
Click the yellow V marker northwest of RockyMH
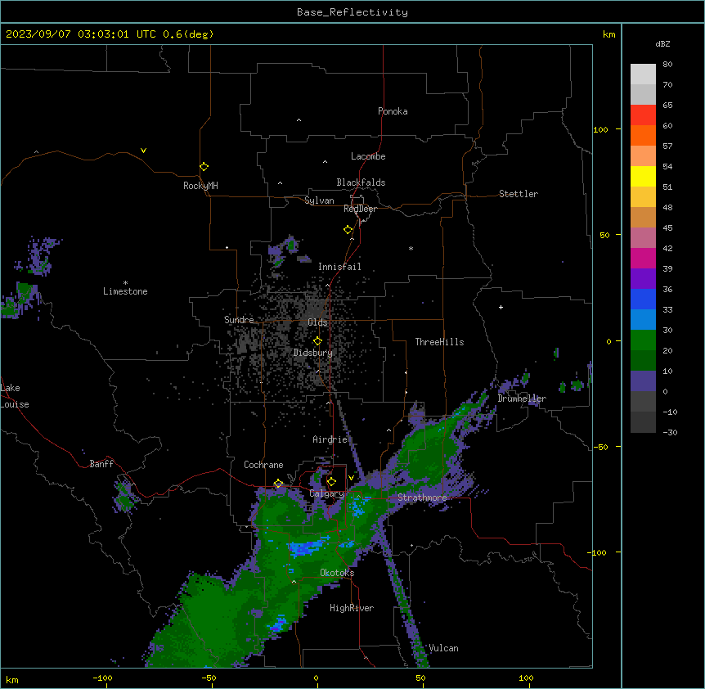(143, 151)
